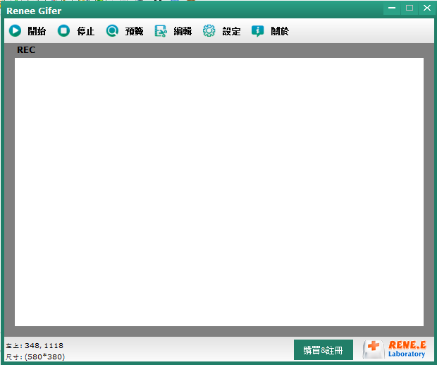Screen dimensions: 437x365
Task: Open about dialog via 關於 label
Action: [x=280, y=31]
